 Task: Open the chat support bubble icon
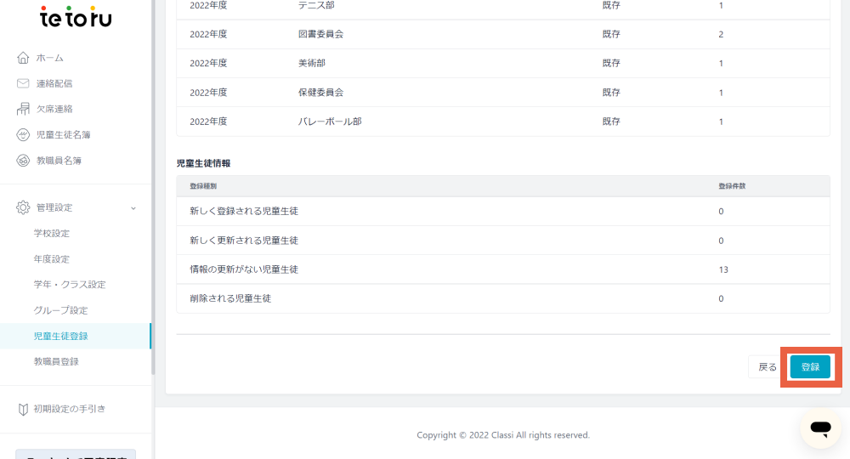(x=821, y=428)
